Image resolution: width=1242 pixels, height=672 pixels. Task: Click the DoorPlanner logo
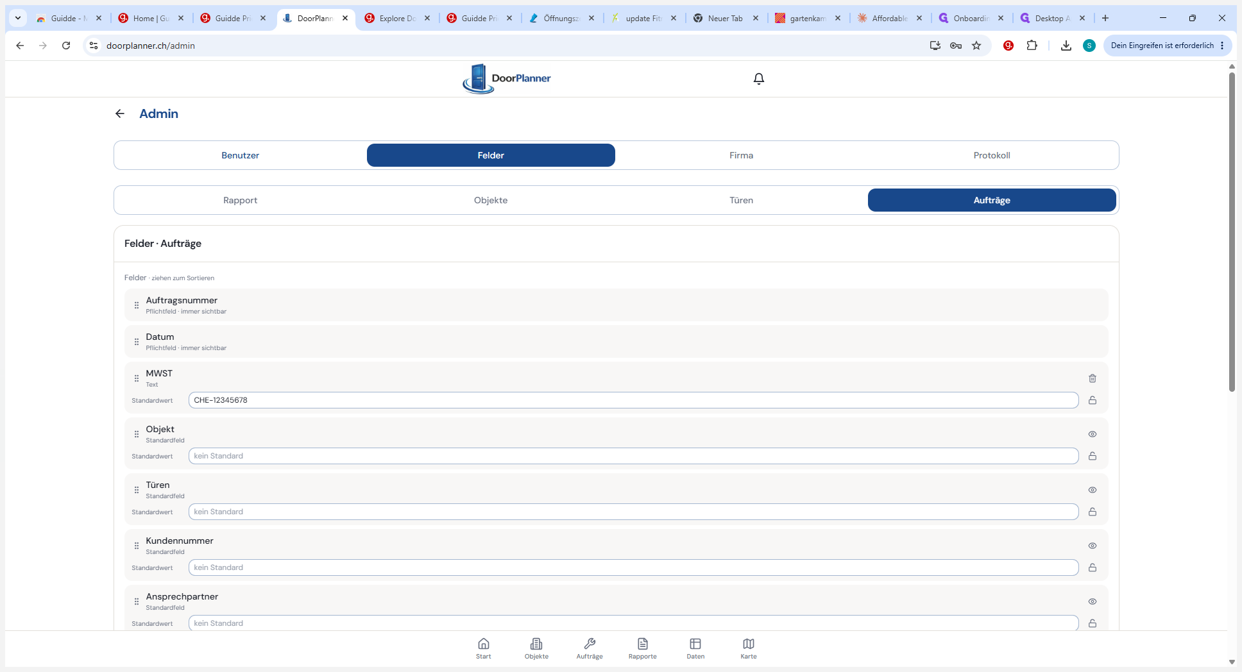pyautogui.click(x=507, y=78)
